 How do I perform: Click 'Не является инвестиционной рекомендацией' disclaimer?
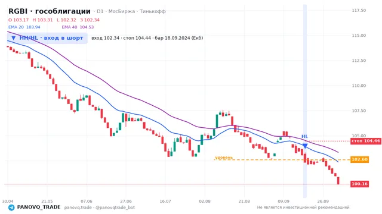303,207
